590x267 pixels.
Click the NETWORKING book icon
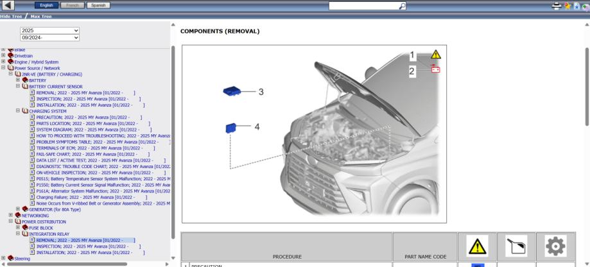pyautogui.click(x=18, y=216)
